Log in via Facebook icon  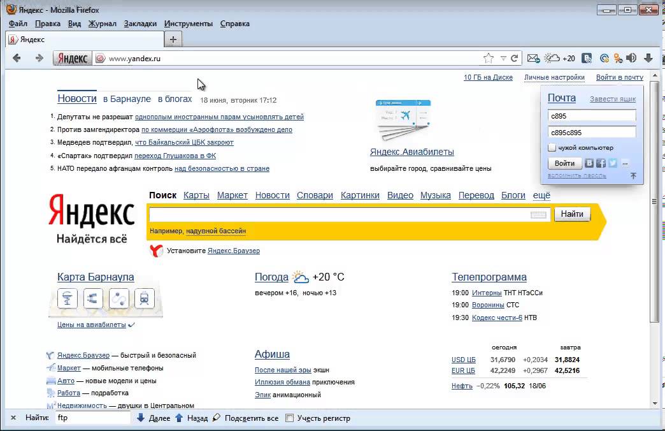coord(601,163)
